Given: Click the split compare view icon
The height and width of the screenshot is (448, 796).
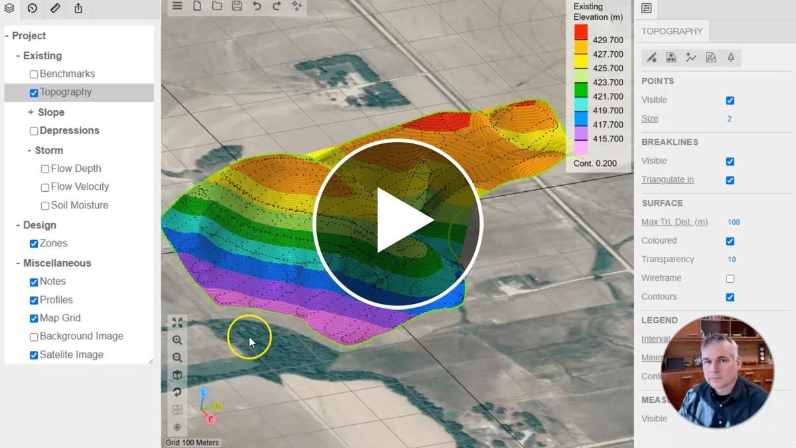Looking at the screenshot, I should coord(177,410).
